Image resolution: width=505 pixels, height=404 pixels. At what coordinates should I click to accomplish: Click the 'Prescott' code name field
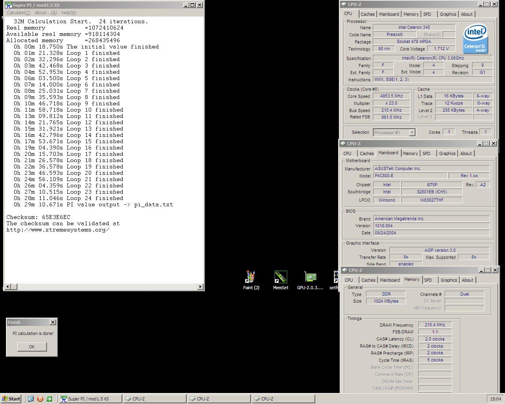(x=395, y=35)
